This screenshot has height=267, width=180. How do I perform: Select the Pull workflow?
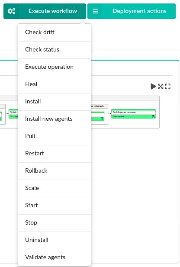tap(55, 136)
